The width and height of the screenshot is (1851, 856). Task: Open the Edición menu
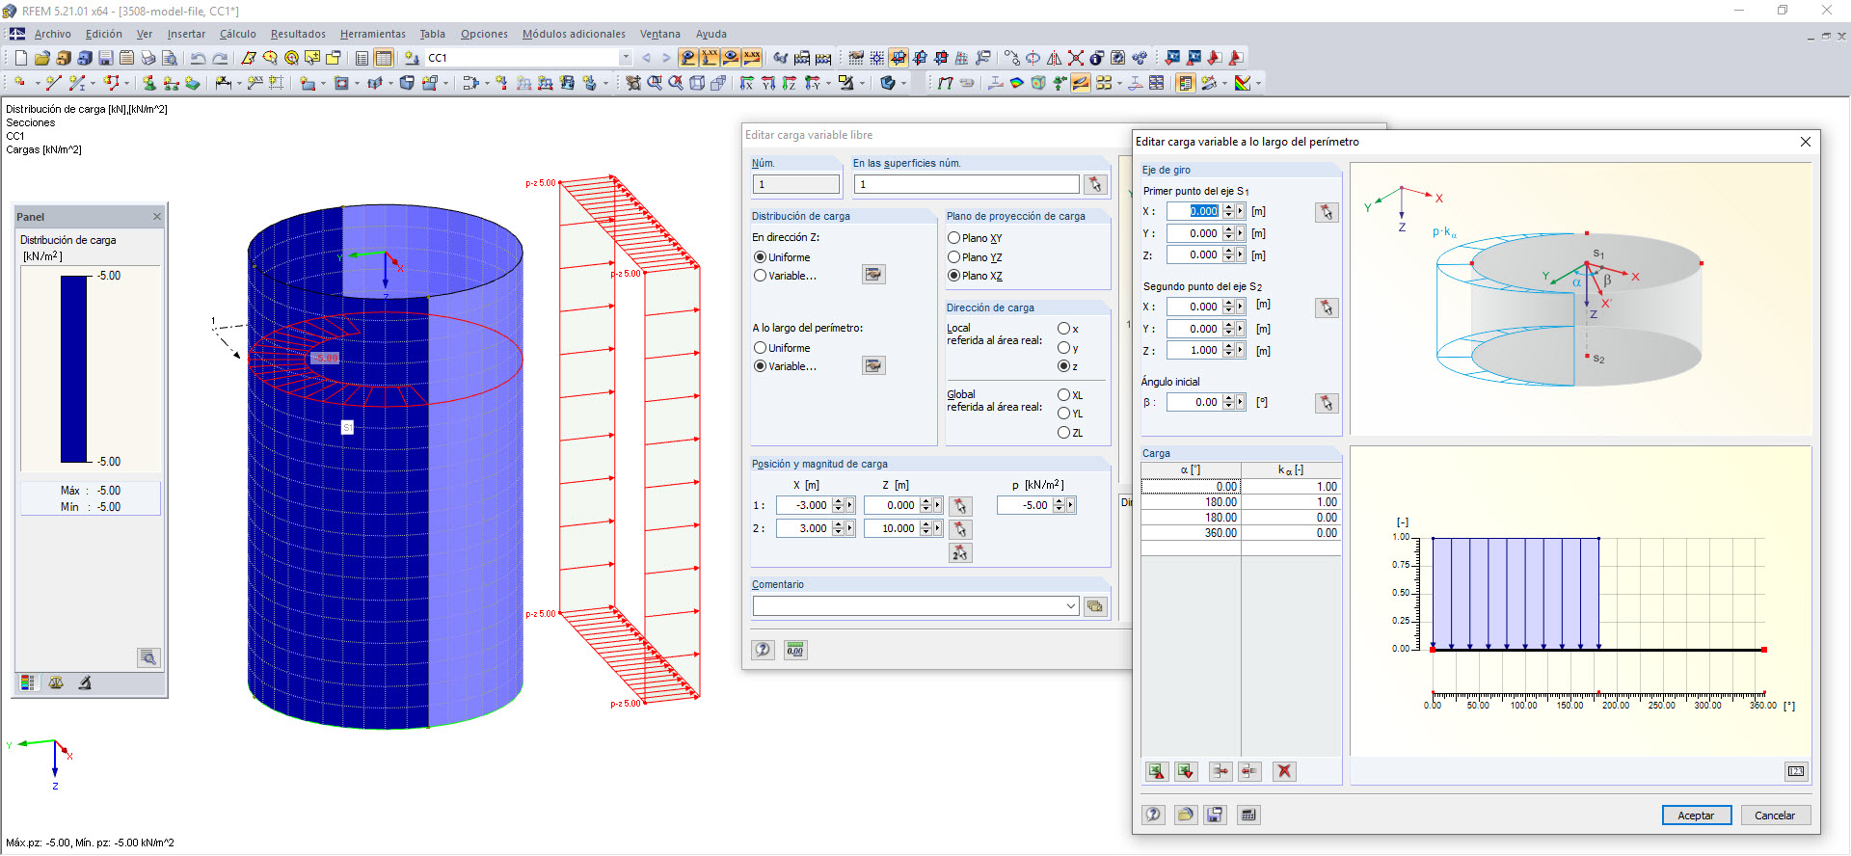[x=104, y=34]
